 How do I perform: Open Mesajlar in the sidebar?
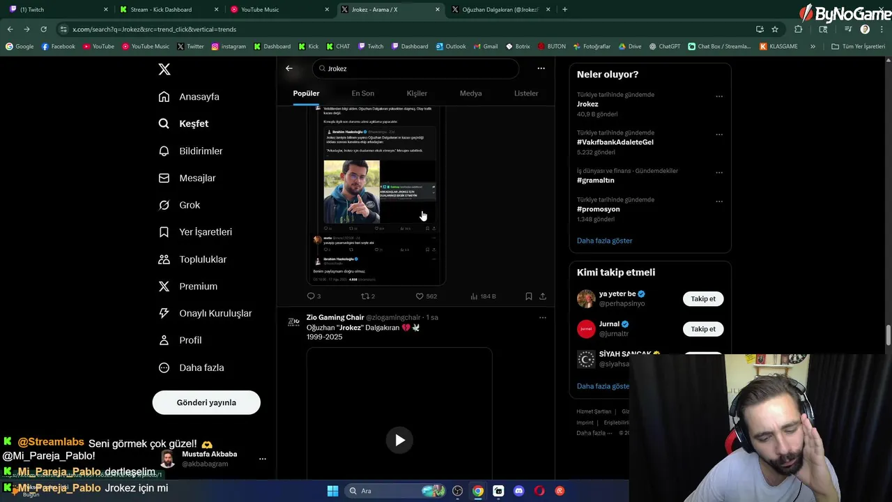tap(187, 178)
